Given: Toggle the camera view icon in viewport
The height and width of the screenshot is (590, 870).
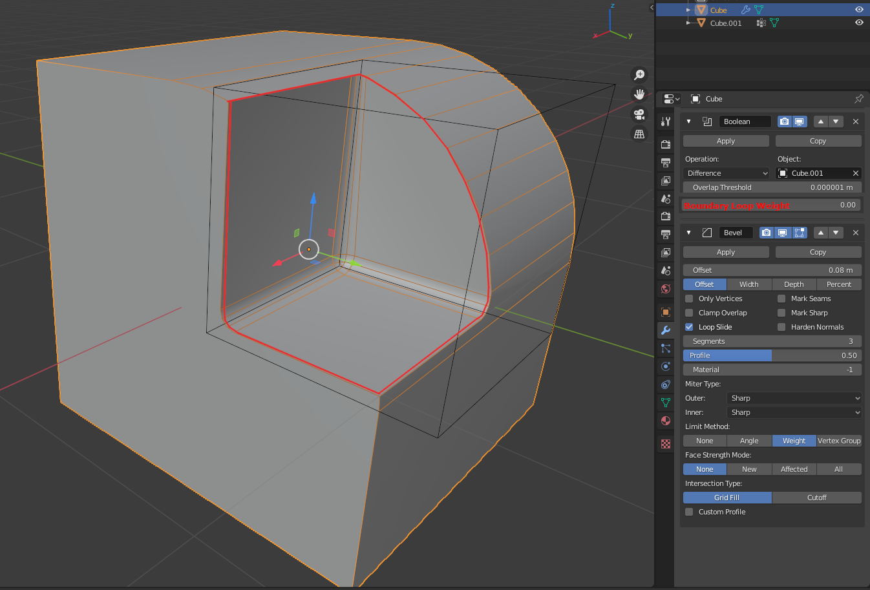Looking at the screenshot, I should [639, 114].
